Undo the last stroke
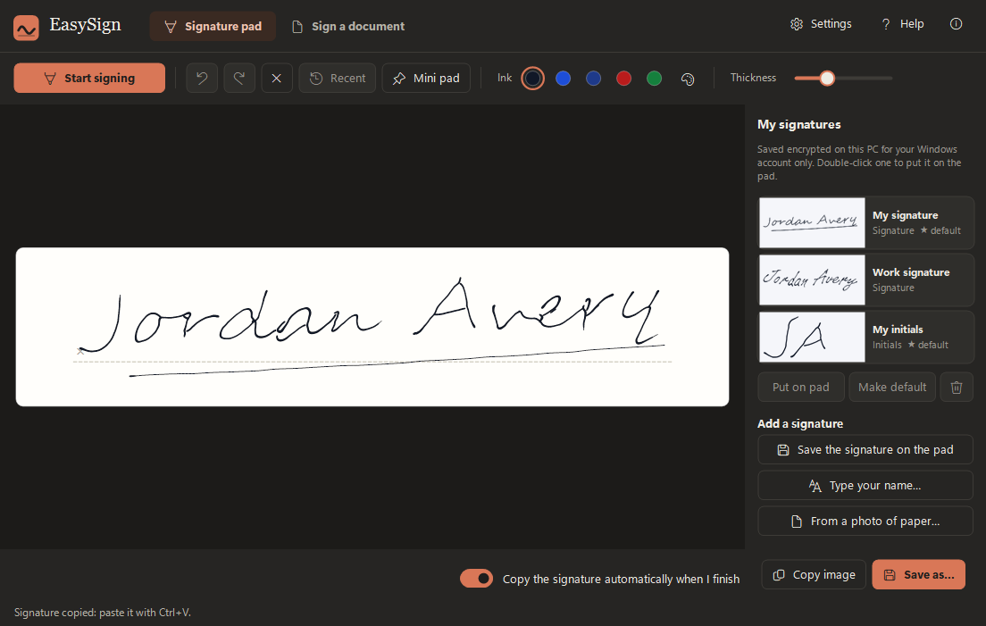986x626 pixels. point(202,78)
